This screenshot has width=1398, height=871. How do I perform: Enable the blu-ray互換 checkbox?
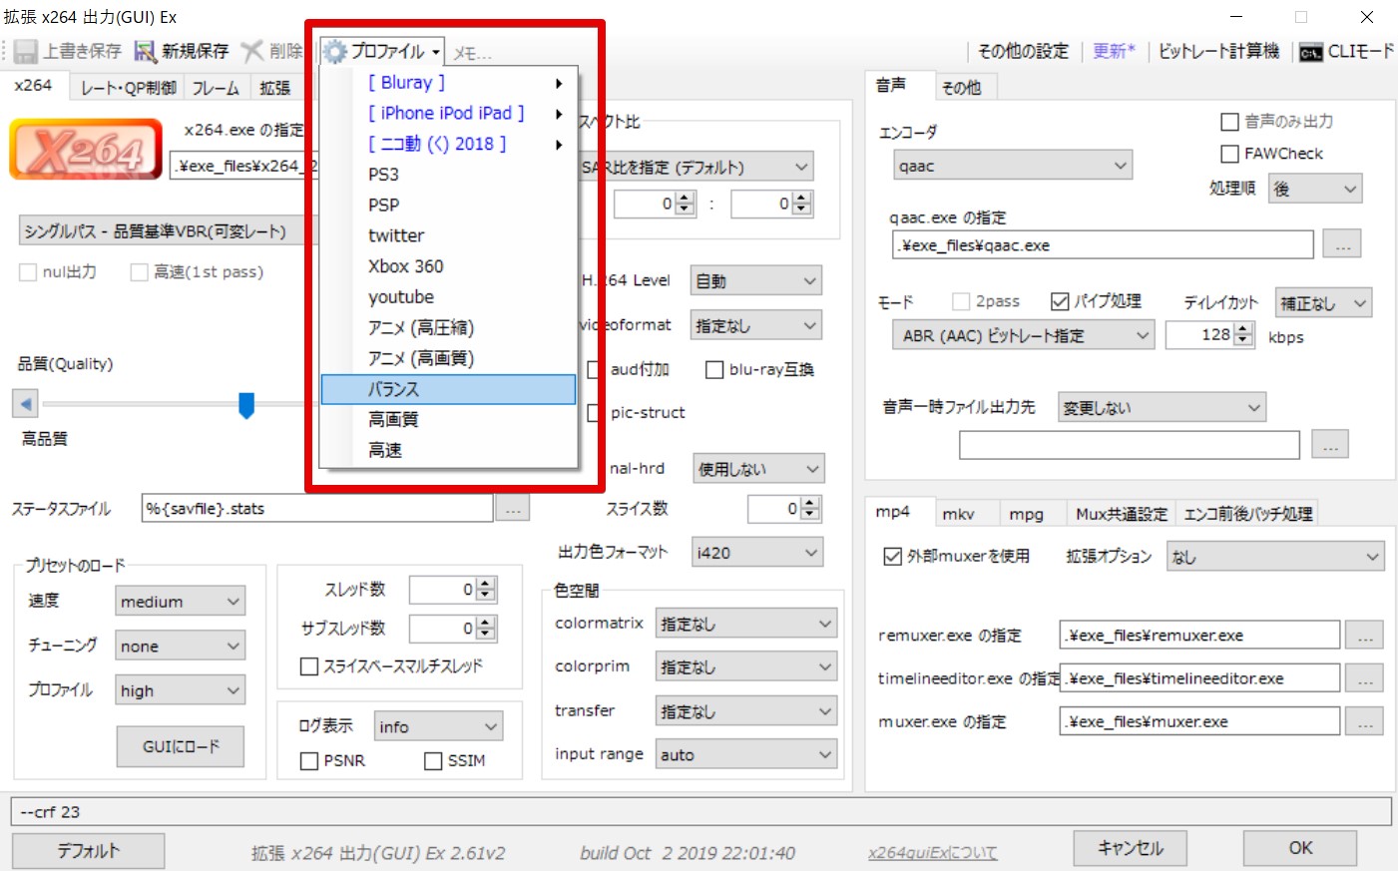[x=714, y=370]
